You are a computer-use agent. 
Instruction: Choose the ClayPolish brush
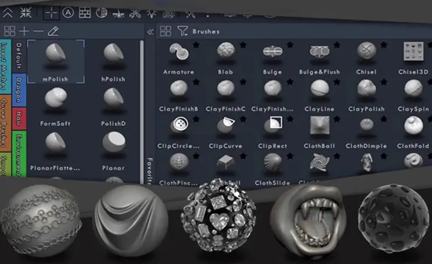367,96
